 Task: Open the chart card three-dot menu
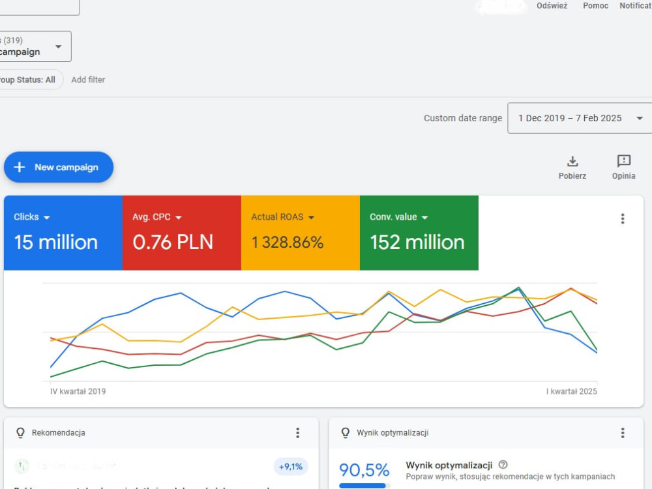coord(623,218)
